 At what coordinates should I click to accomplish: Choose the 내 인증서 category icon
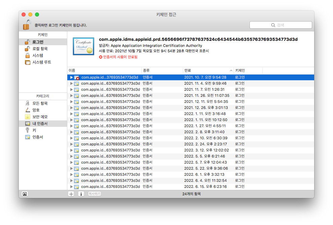pos(28,124)
